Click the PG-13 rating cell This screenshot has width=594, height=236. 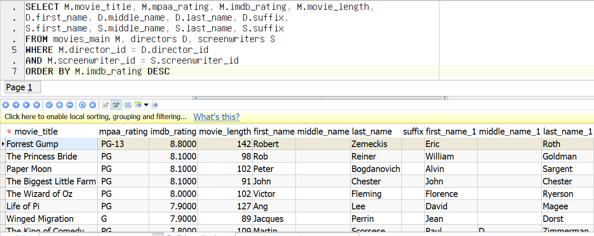pos(124,144)
